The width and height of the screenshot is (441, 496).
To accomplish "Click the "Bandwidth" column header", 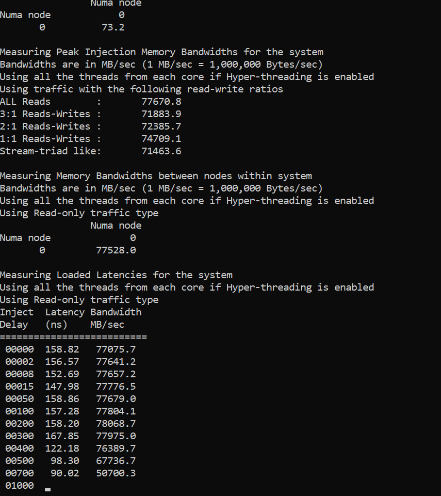I will (x=116, y=312).
